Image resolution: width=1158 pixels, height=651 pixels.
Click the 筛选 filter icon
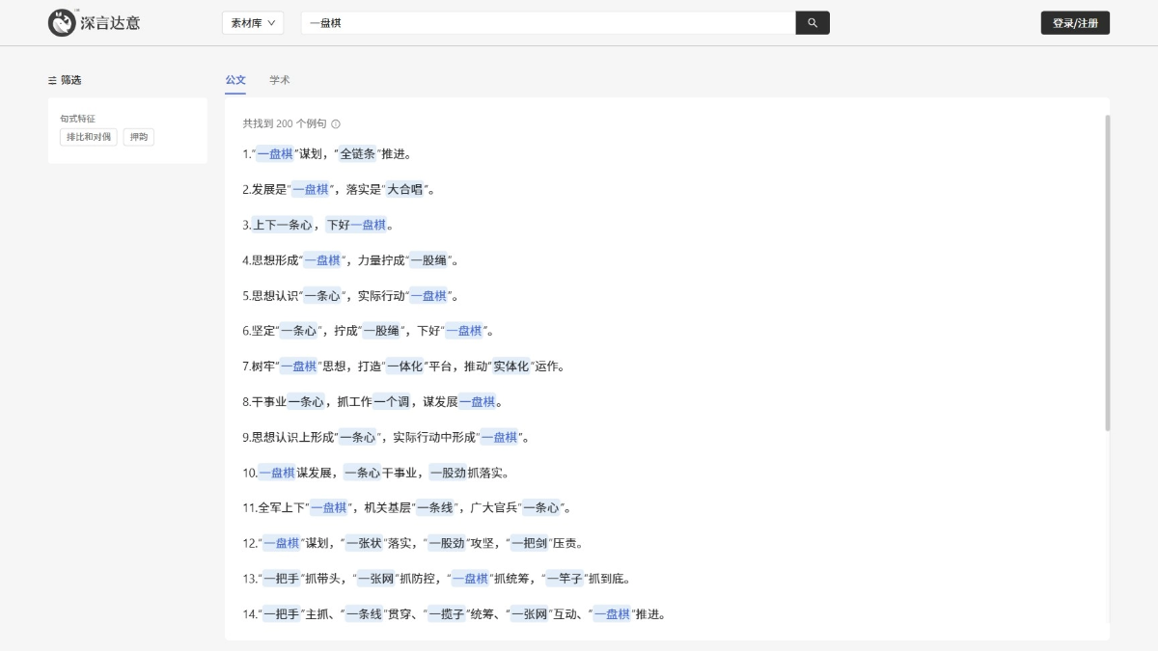(x=52, y=80)
